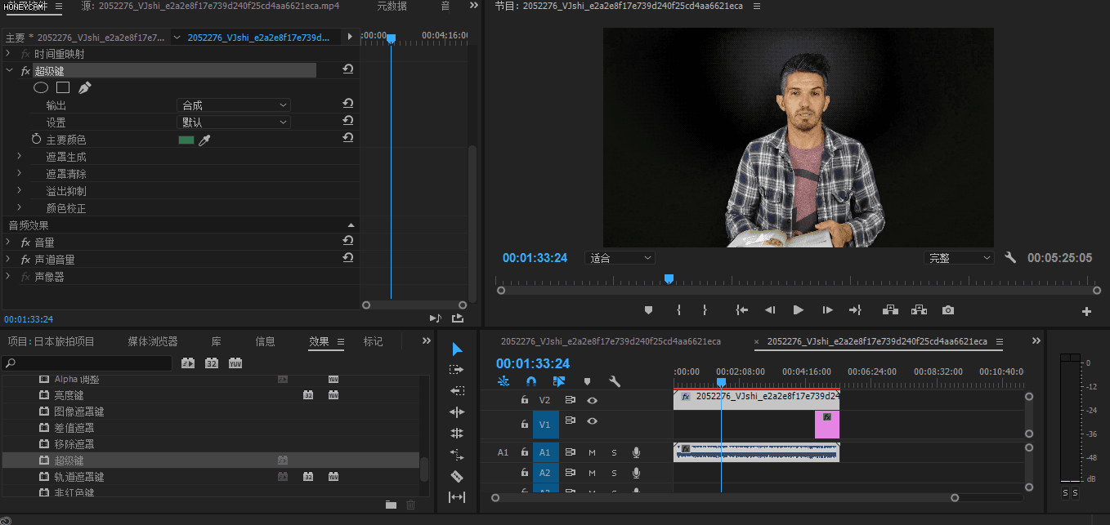The width and height of the screenshot is (1110, 525).
Task: Toggle Snap magnet icon in the timeline
Action: pyautogui.click(x=531, y=381)
